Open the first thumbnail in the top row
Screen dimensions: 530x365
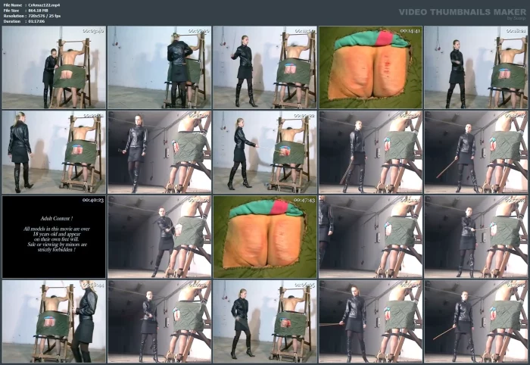click(x=54, y=67)
